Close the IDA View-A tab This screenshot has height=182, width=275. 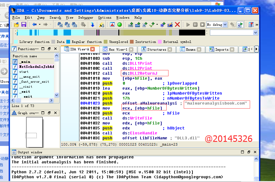point(92,49)
